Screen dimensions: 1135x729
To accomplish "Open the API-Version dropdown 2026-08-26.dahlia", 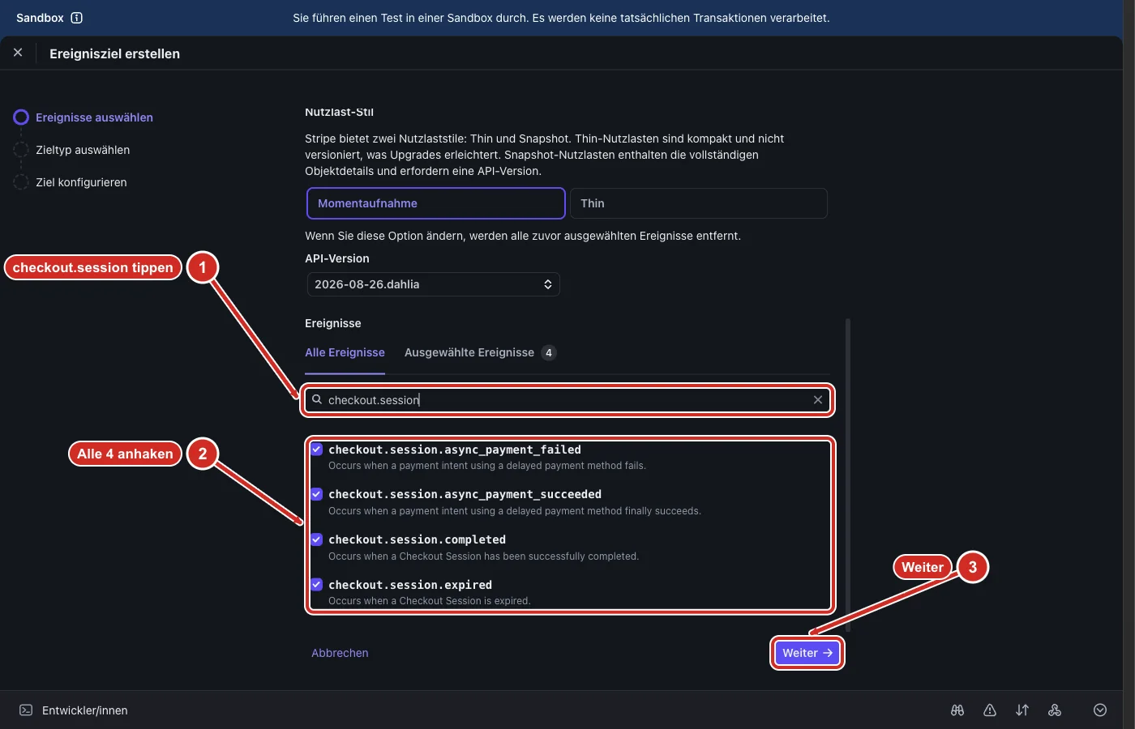I will pos(434,284).
